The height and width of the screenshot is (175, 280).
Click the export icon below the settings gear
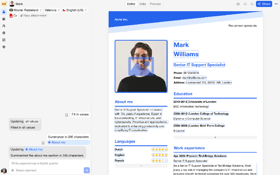click(4, 40)
